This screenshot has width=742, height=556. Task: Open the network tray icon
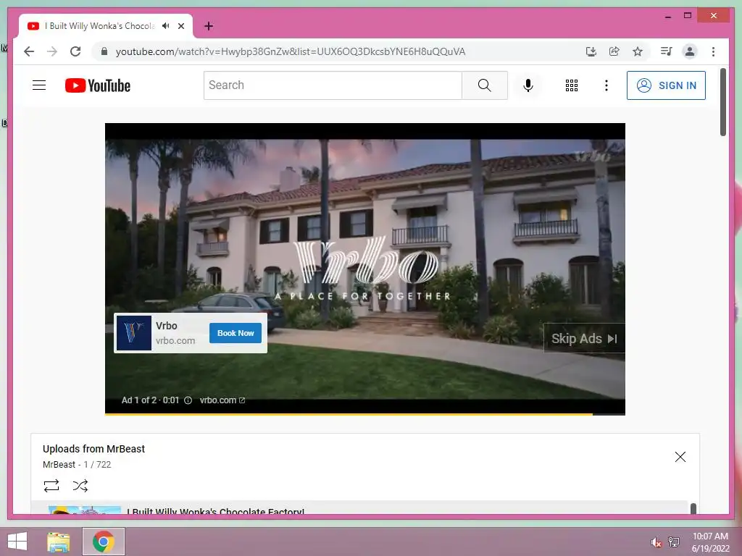click(673, 542)
